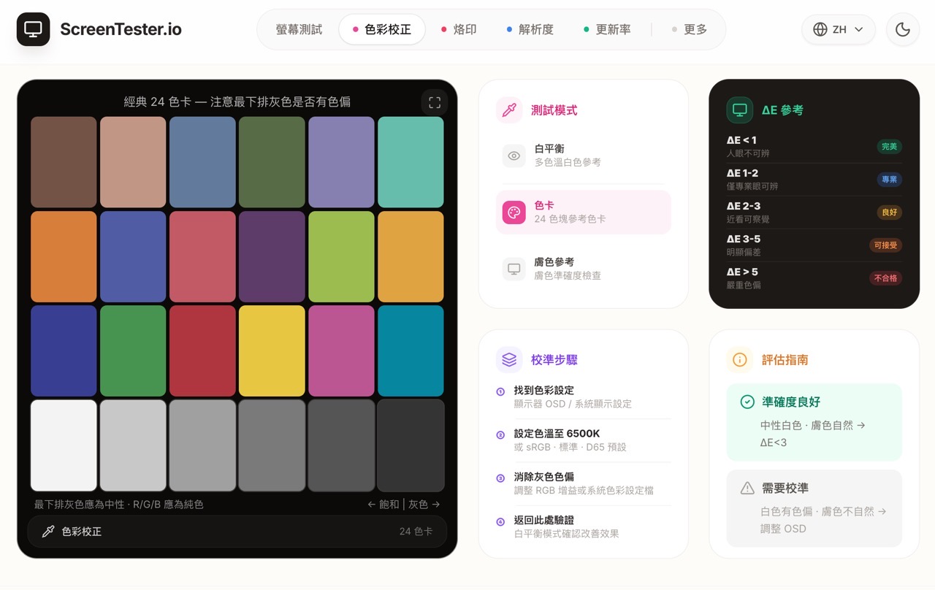Click the palette icon beside 色卡
Screen dimensions: 935x590
coord(514,212)
